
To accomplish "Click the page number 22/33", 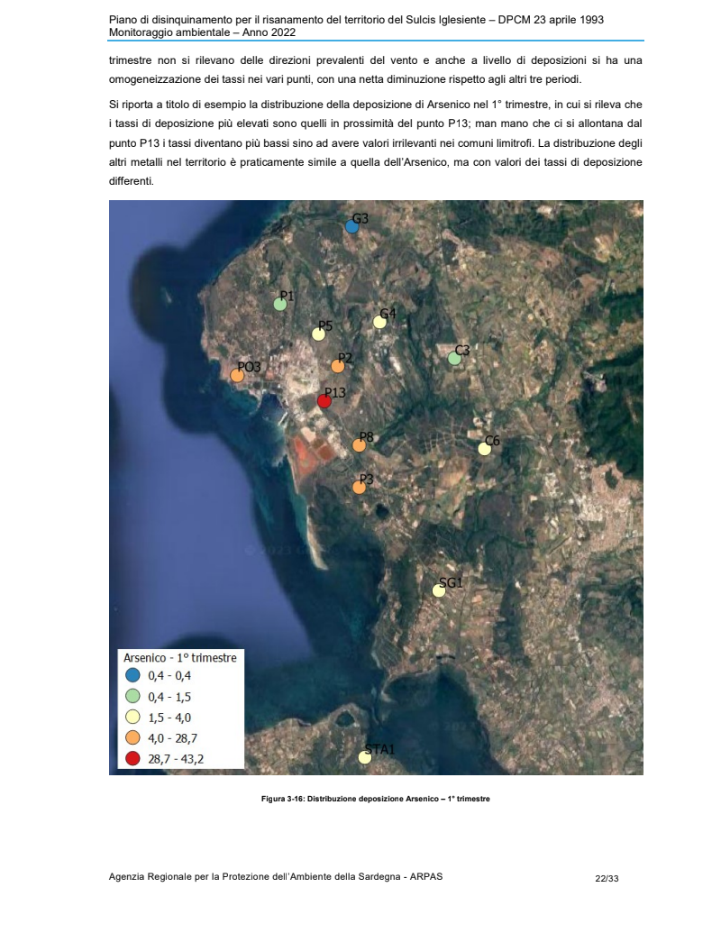I will (607, 877).
